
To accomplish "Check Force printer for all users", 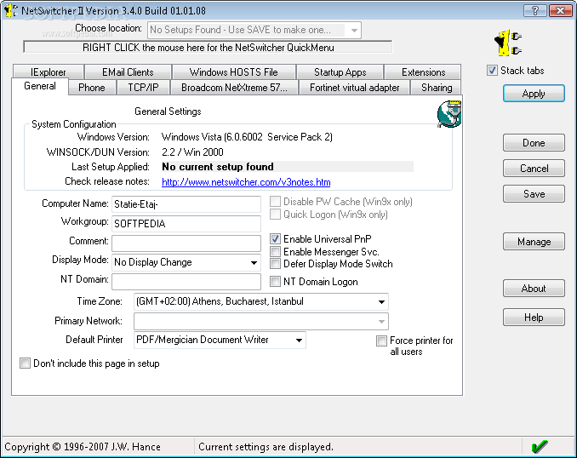I will [381, 341].
